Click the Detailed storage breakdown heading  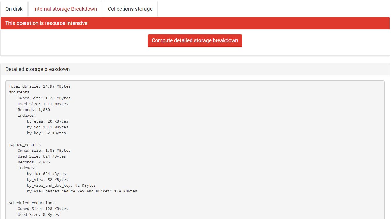click(x=38, y=69)
